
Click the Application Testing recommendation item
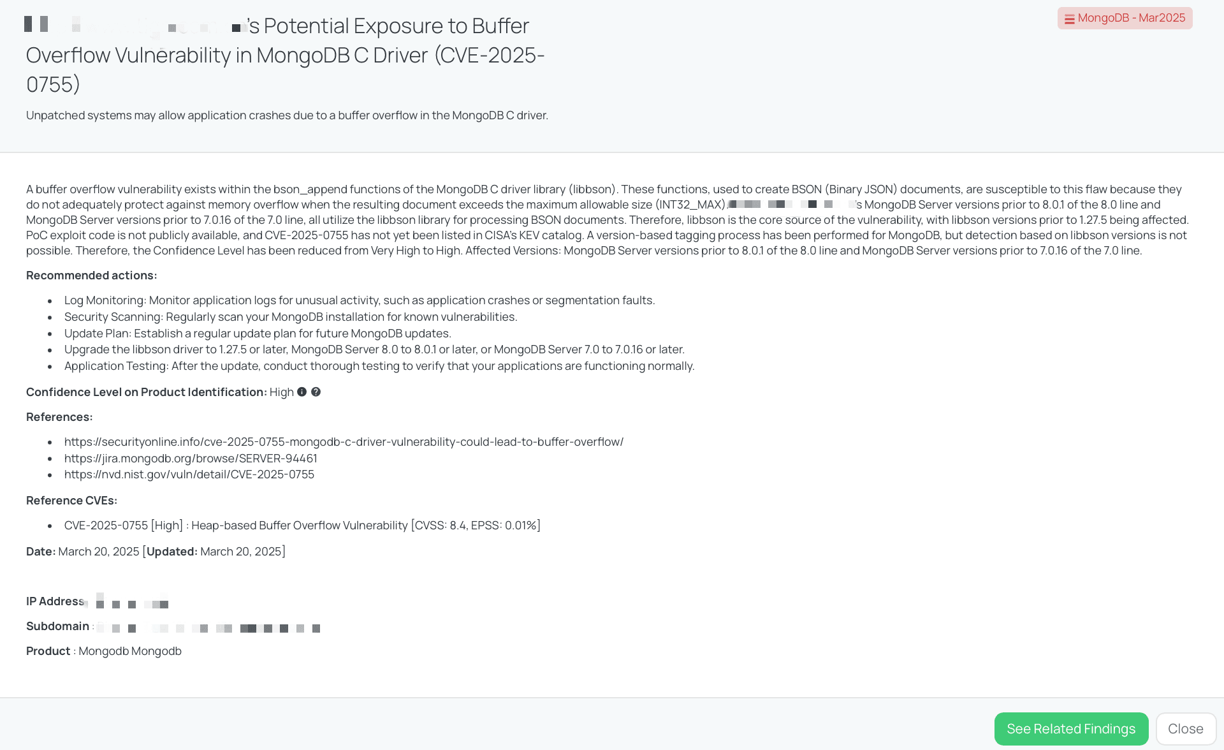click(379, 366)
